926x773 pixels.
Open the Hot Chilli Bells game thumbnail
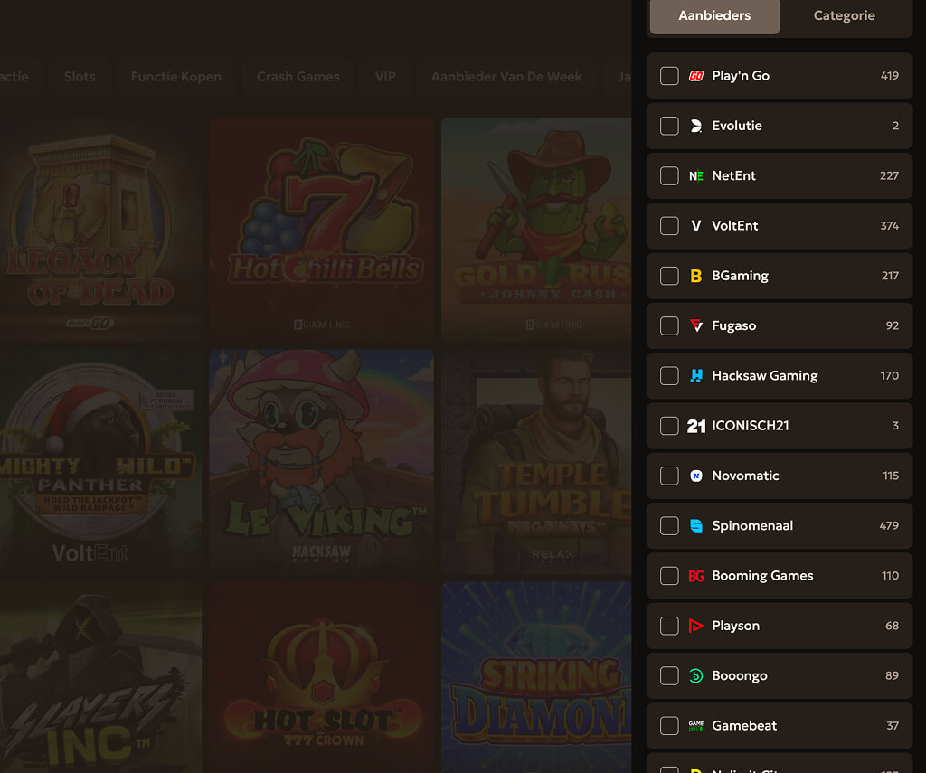pos(322,229)
